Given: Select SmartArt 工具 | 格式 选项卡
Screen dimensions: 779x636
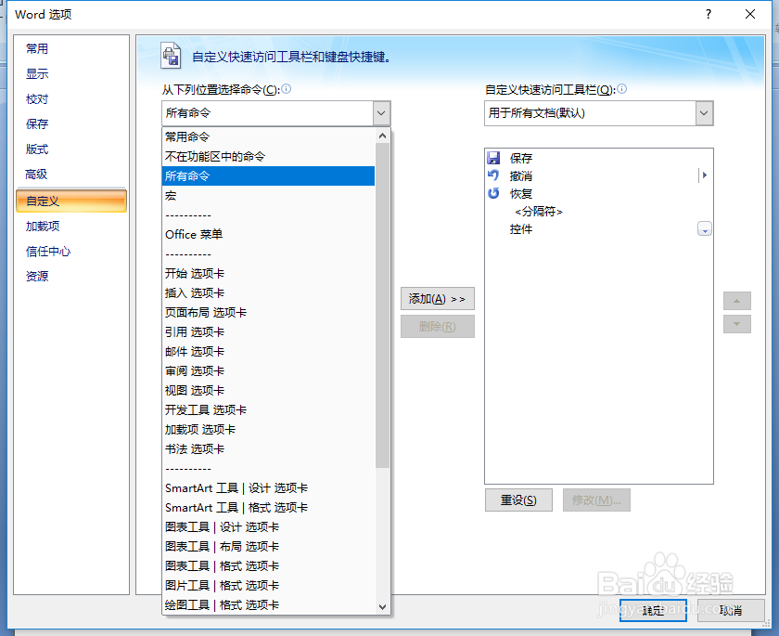Looking at the screenshot, I should [x=268, y=507].
